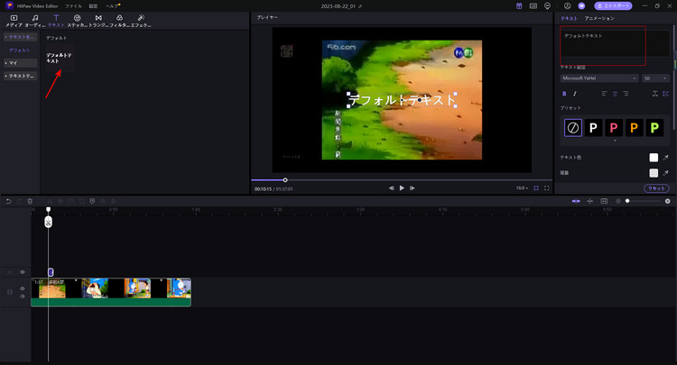Click the play button in the player
This screenshot has width=677, height=365.
pyautogui.click(x=402, y=188)
